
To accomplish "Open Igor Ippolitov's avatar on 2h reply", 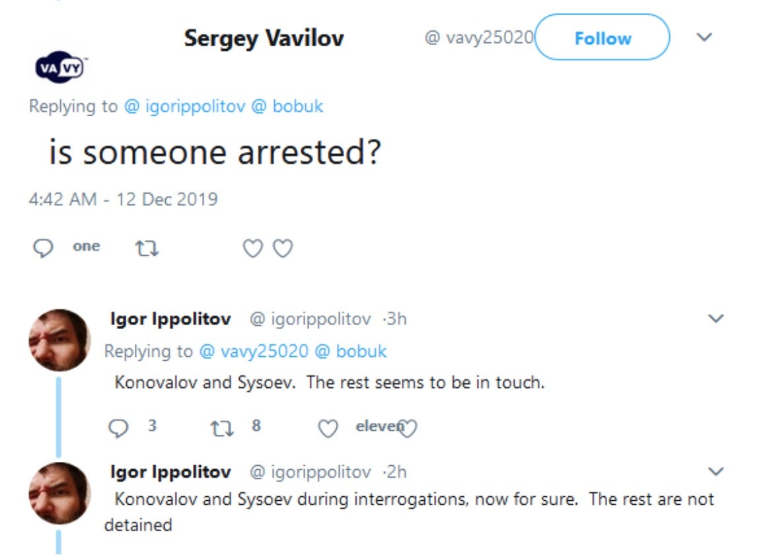I will (x=59, y=493).
